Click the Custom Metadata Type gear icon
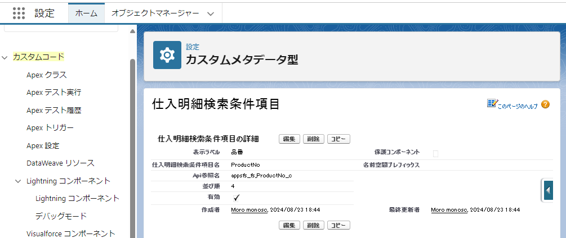The image size is (566, 238). pyautogui.click(x=167, y=54)
